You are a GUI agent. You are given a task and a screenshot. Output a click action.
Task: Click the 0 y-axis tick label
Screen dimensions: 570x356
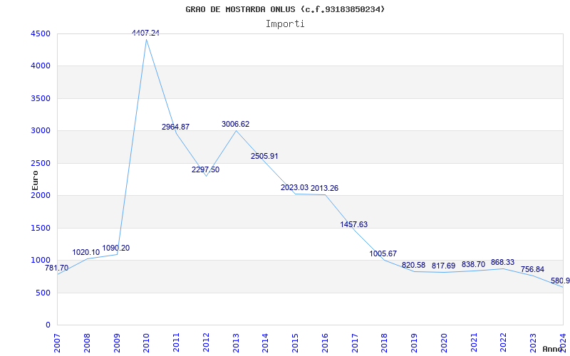(x=48, y=325)
